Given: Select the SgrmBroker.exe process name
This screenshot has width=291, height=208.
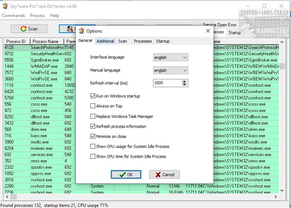Looking at the screenshot, I should coord(45,60).
